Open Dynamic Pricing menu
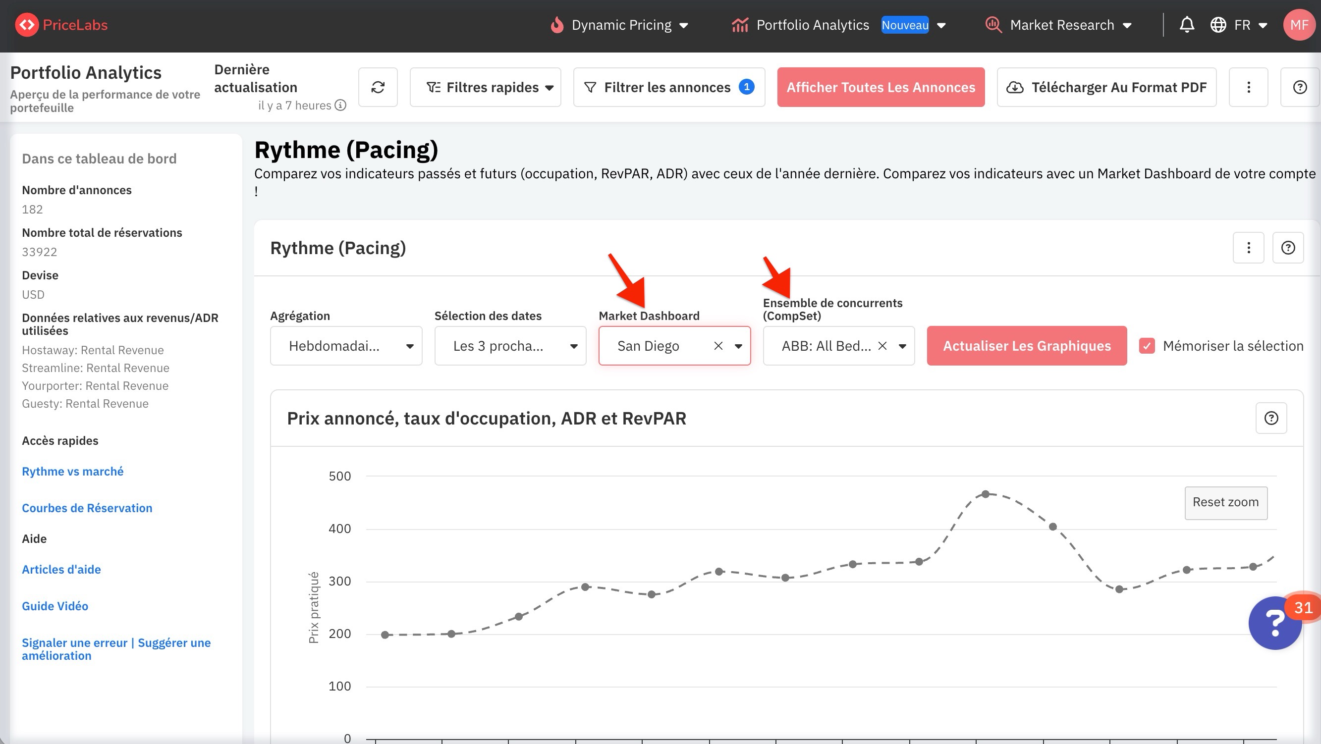Viewport: 1321px width, 744px height. point(619,25)
